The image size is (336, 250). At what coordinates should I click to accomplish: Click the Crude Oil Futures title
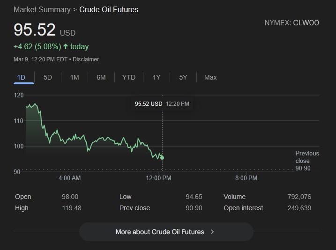point(109,9)
